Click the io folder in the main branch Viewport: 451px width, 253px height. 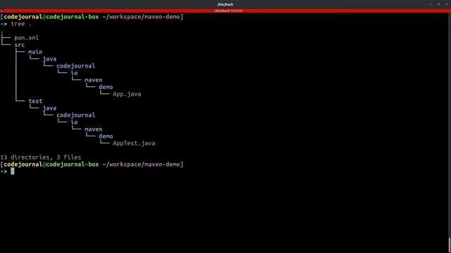tap(74, 73)
